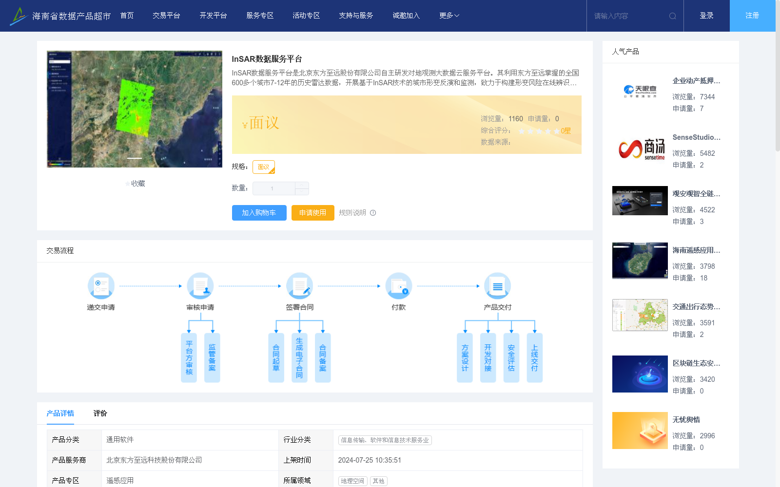Click the 地理空间 domain tag
Screen dimensions: 780x487
(x=352, y=481)
